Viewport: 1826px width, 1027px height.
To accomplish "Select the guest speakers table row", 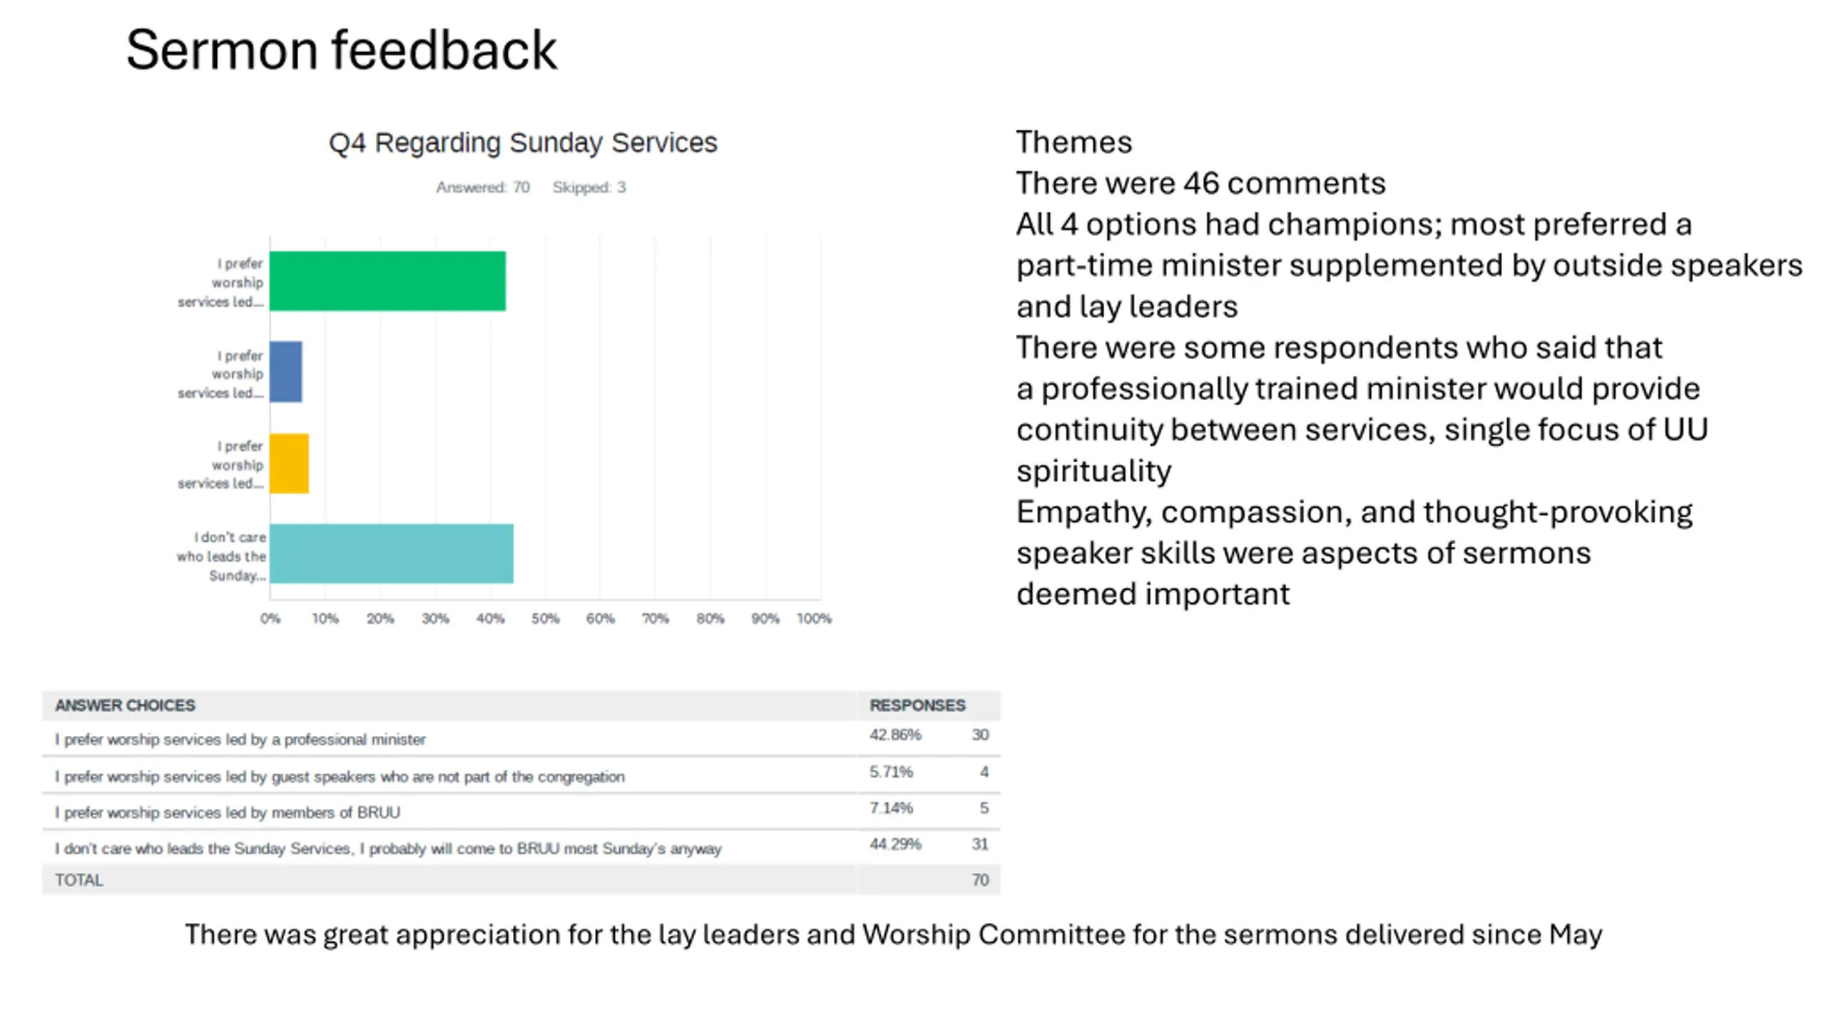I will tap(340, 777).
